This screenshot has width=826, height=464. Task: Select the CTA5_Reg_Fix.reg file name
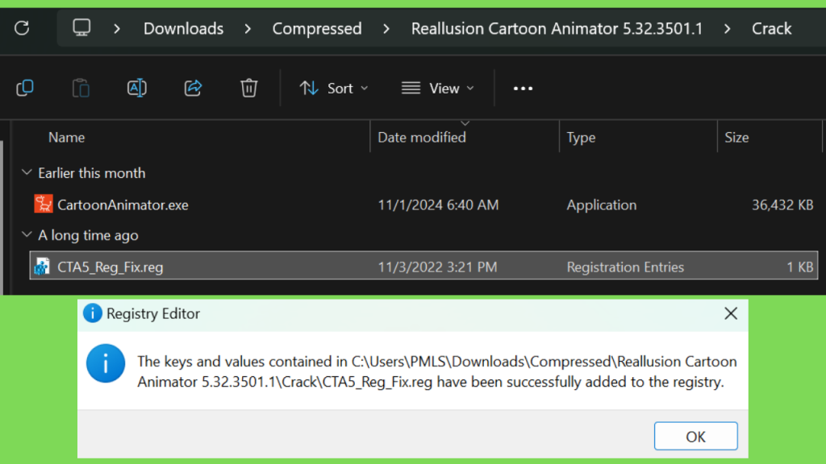(110, 267)
